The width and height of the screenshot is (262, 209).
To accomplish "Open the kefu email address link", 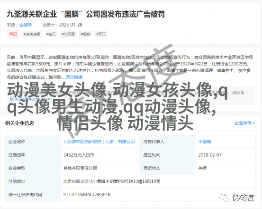I will click(30, 99).
